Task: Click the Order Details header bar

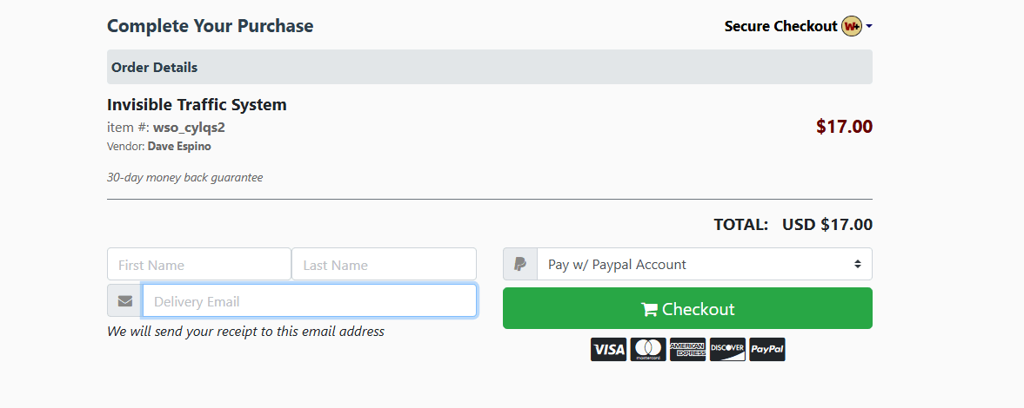Action: click(489, 67)
